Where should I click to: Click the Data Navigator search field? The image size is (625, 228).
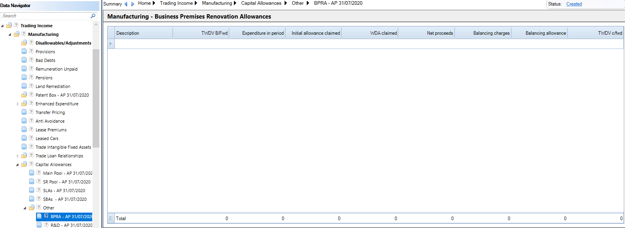45,16
